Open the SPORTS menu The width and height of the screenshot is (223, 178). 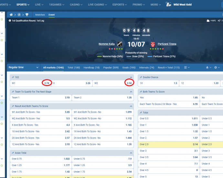[23, 5]
